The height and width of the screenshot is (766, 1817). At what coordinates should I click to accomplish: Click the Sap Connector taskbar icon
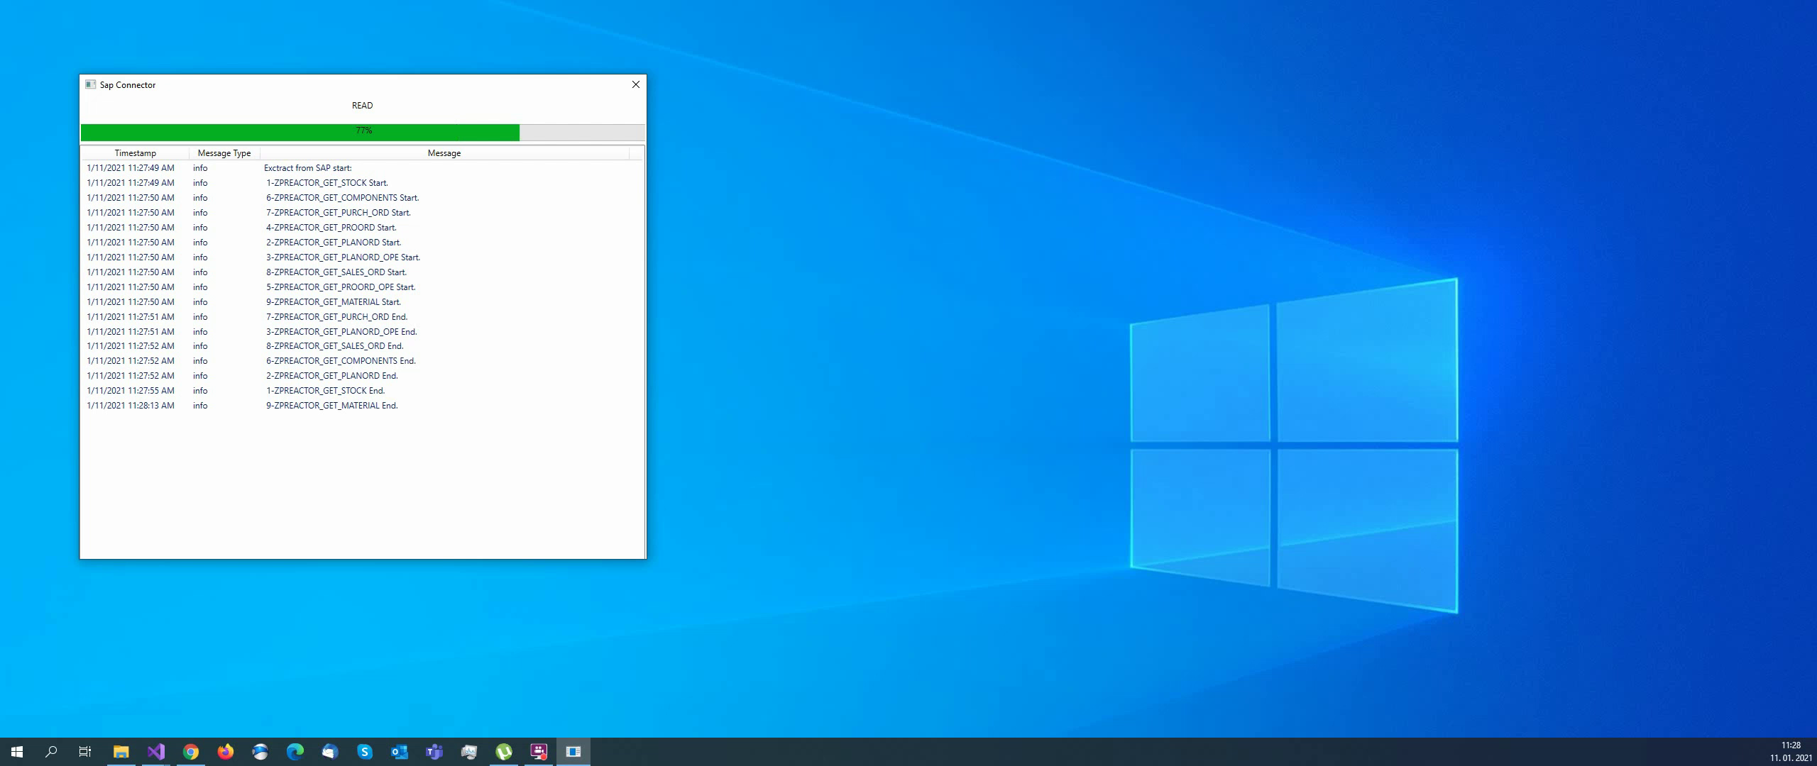(x=573, y=751)
